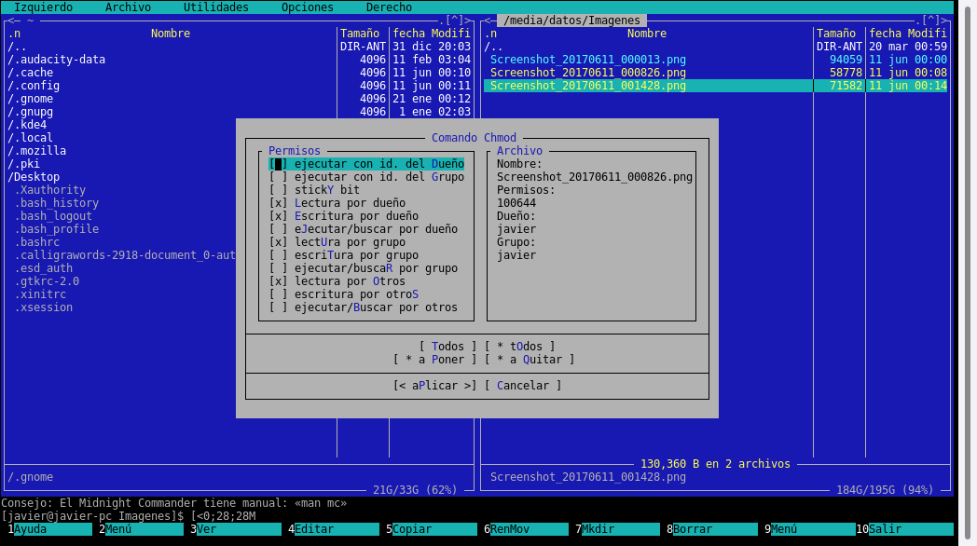Click the '[ * tOdos ]' button
The height and width of the screenshot is (546, 977).
point(519,347)
